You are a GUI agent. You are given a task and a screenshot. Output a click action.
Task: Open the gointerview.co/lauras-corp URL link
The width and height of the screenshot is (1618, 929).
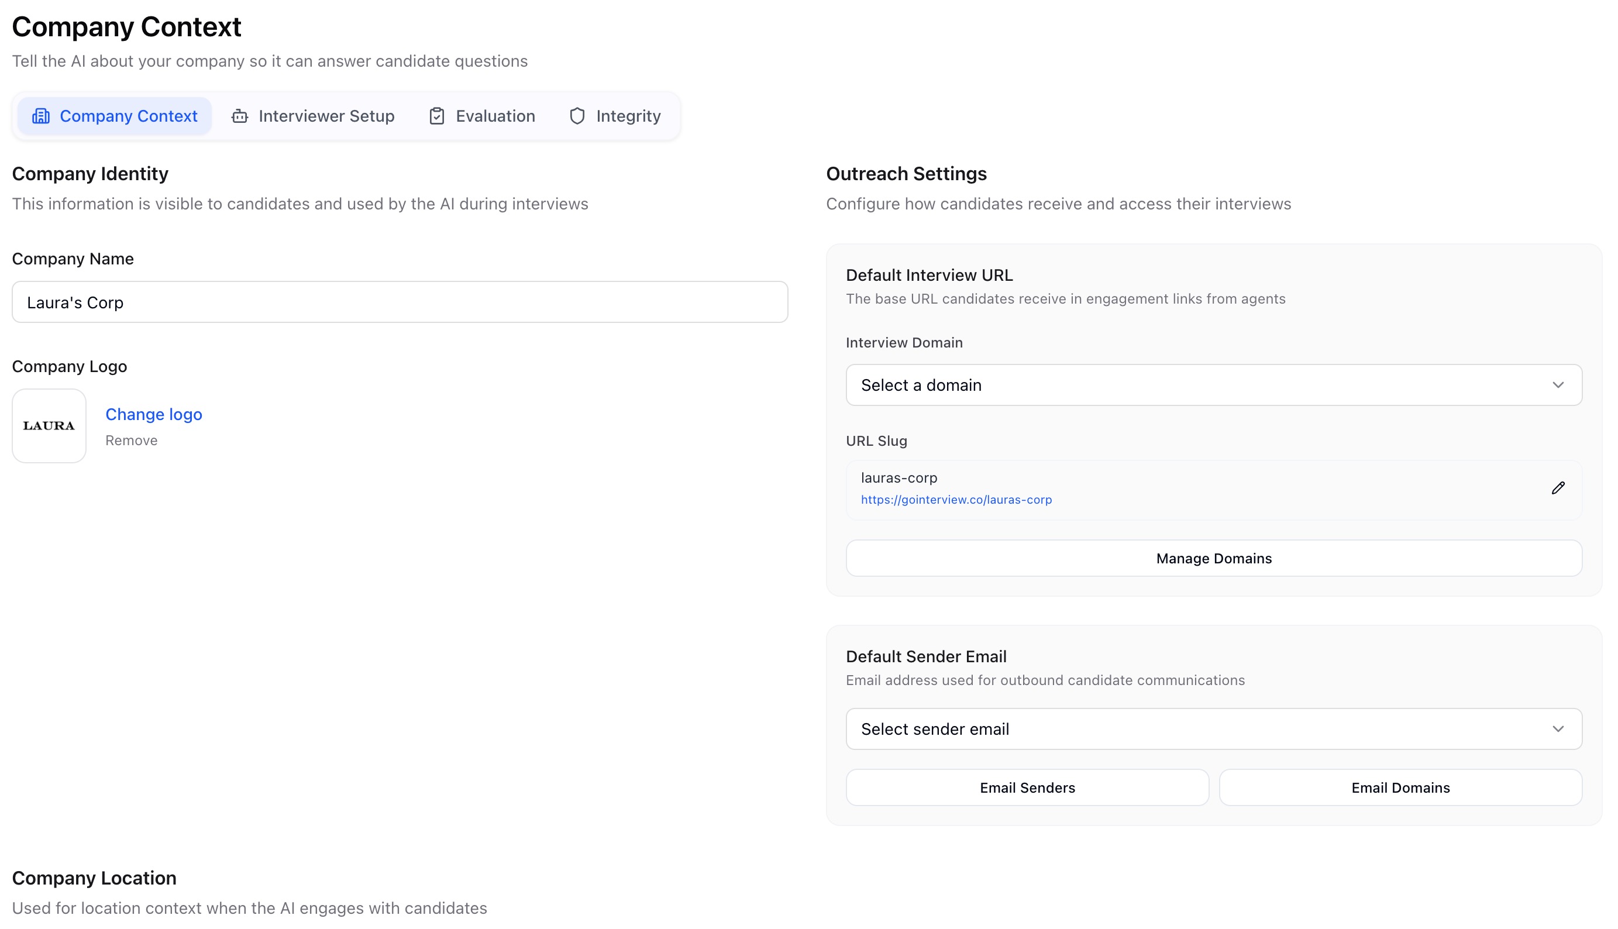pyautogui.click(x=956, y=500)
